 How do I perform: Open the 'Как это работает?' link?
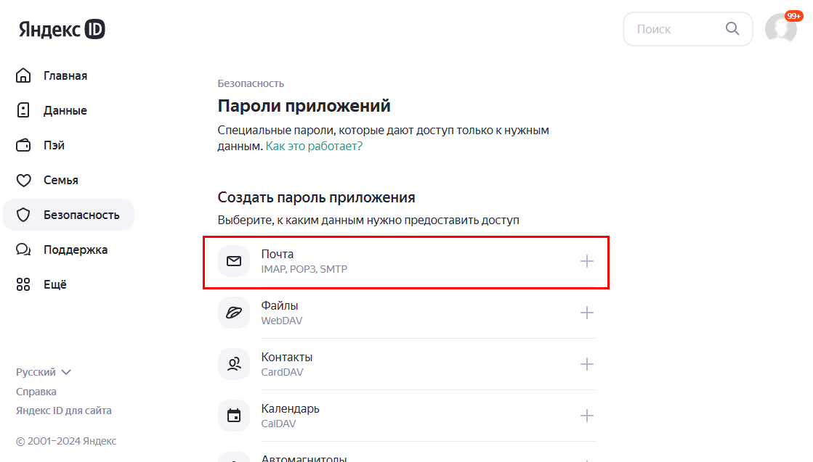pos(314,146)
